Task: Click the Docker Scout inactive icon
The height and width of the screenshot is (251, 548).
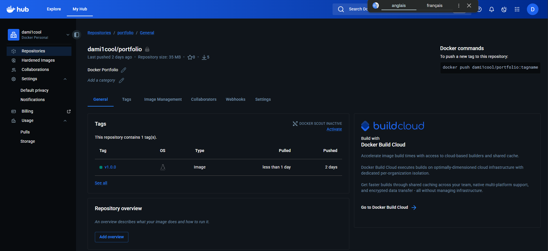Action: pos(295,124)
